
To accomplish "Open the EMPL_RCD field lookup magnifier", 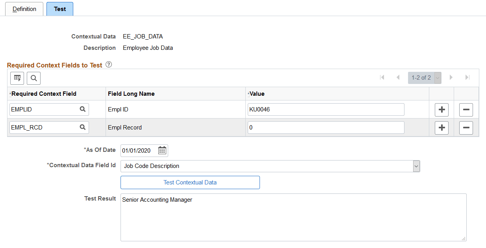I will click(x=83, y=127).
